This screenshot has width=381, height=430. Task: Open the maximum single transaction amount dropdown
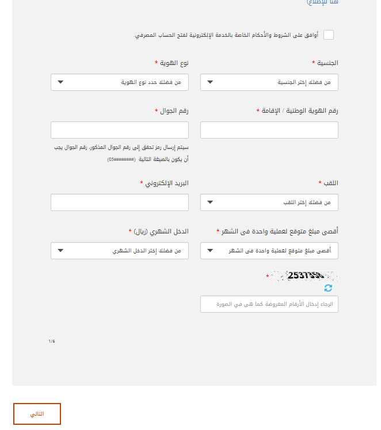(x=269, y=251)
